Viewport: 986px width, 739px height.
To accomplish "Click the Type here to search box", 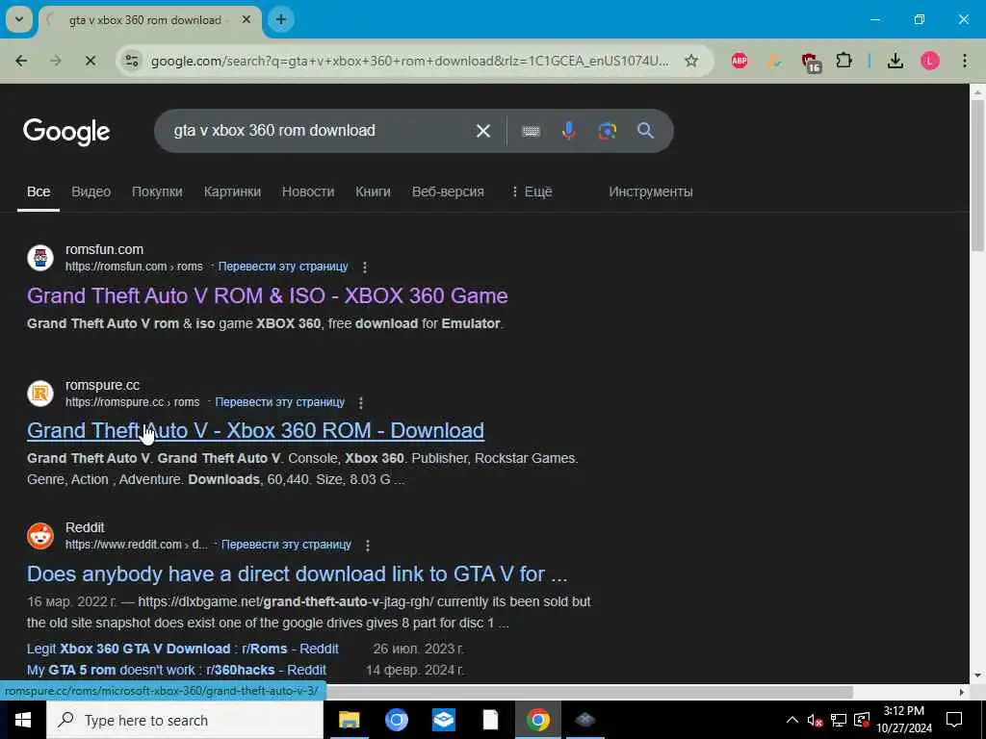I will (x=185, y=720).
